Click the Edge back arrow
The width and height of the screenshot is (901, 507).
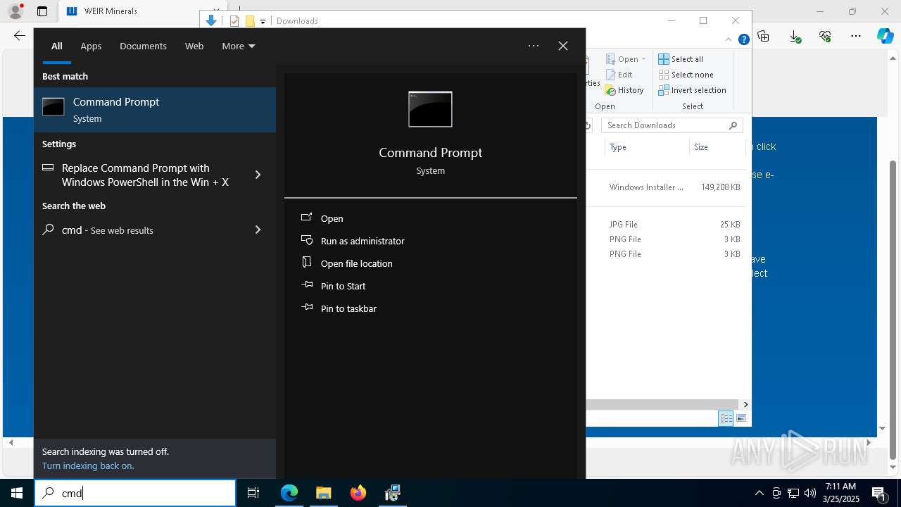(x=20, y=36)
